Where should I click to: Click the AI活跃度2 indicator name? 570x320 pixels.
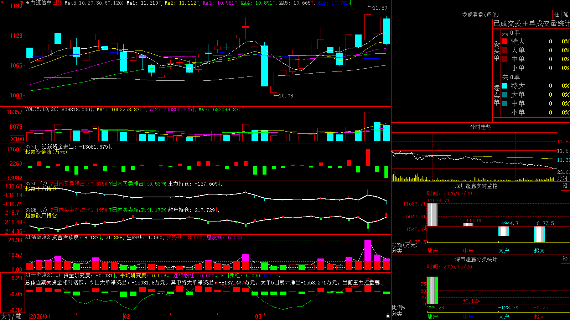tap(38, 238)
